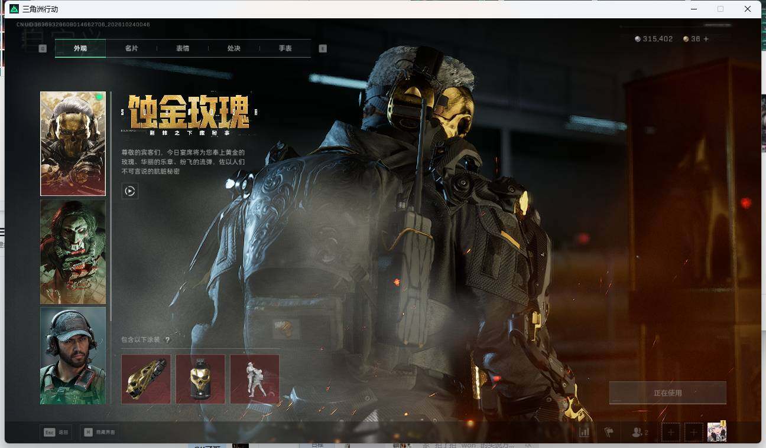This screenshot has width=766, height=448.
Task: Choose the bearded operator with cap skin
Action: tap(73, 356)
